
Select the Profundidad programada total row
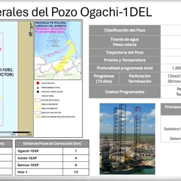tap(135, 68)
